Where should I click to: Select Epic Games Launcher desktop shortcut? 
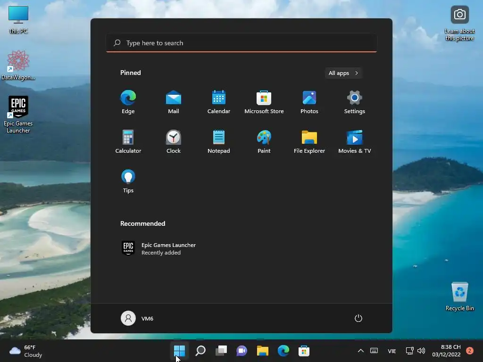click(18, 115)
